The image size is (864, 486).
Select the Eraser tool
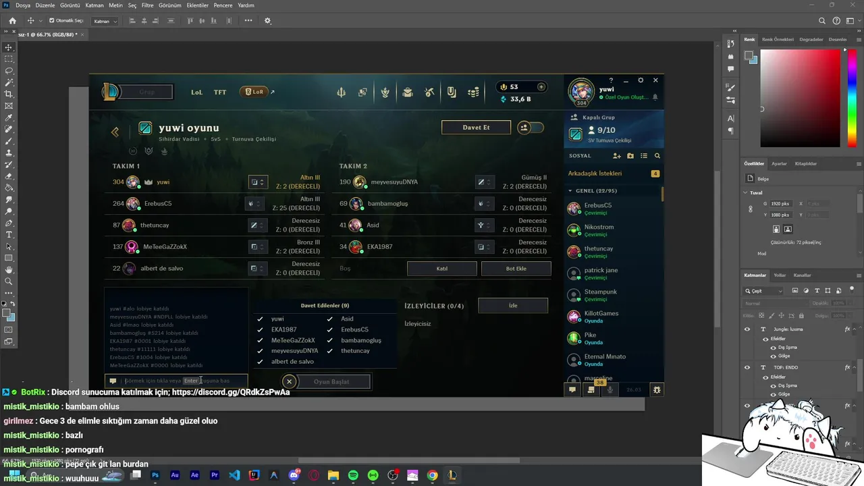pos(9,176)
